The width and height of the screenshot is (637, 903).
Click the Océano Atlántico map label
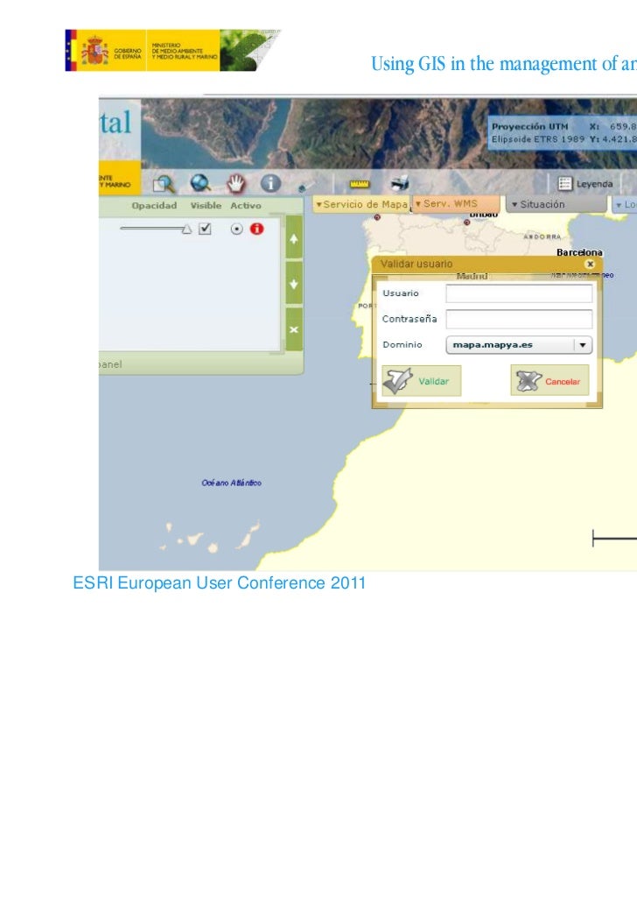231,483
